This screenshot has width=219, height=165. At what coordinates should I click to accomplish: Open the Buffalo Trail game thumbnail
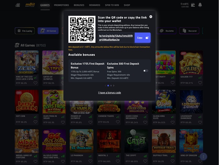click(163, 141)
